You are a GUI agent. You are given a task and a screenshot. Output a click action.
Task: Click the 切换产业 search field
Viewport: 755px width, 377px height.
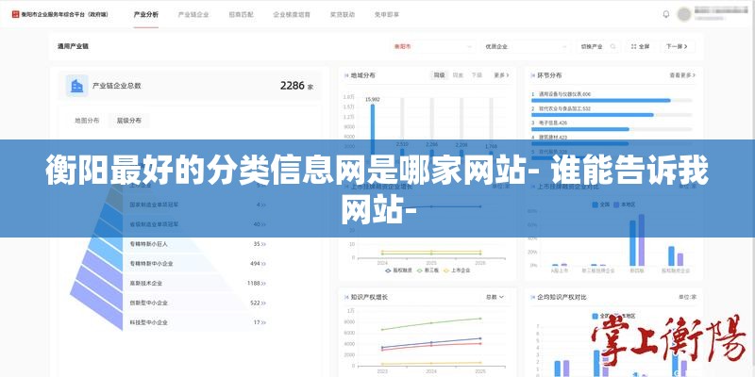click(x=597, y=46)
